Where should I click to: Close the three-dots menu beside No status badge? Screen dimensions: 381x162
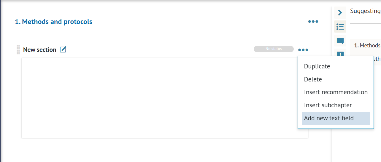(x=303, y=50)
